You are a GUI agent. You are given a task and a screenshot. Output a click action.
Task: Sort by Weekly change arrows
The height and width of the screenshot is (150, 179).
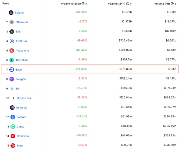[x=86, y=4]
